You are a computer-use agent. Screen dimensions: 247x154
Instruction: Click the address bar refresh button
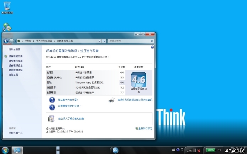104,41
